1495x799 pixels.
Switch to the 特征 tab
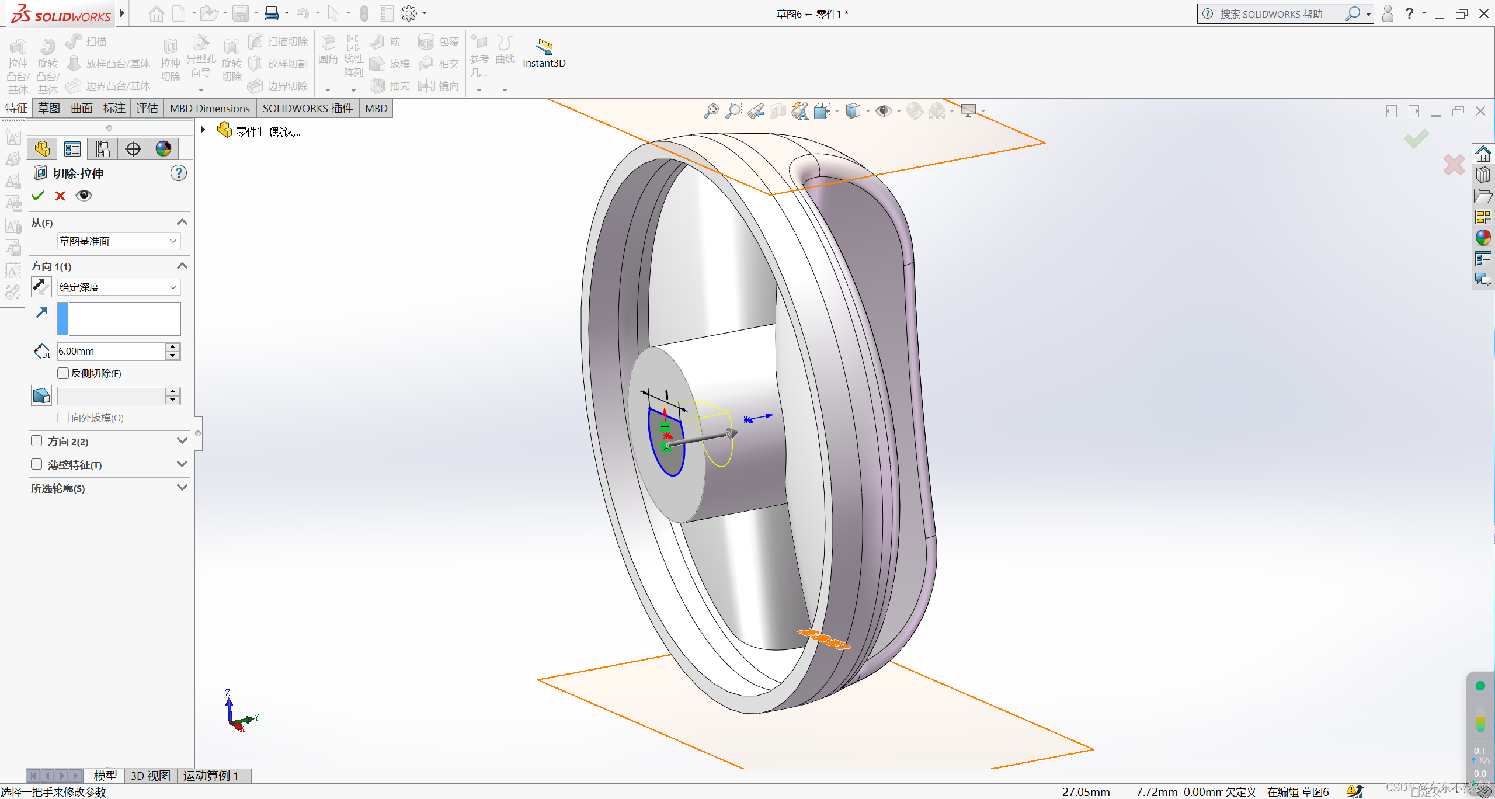pos(16,108)
